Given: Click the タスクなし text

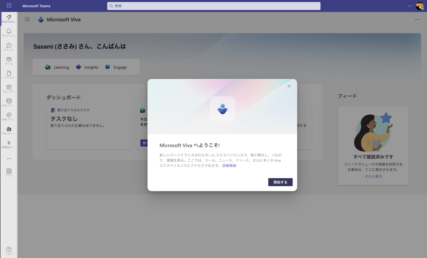Looking at the screenshot, I should [x=64, y=119].
